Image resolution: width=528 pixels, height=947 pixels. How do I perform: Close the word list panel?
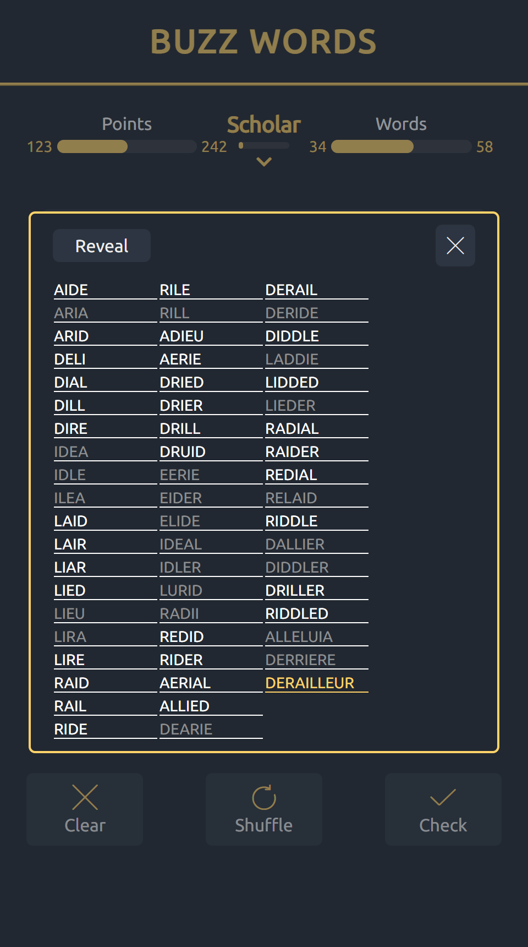click(455, 246)
